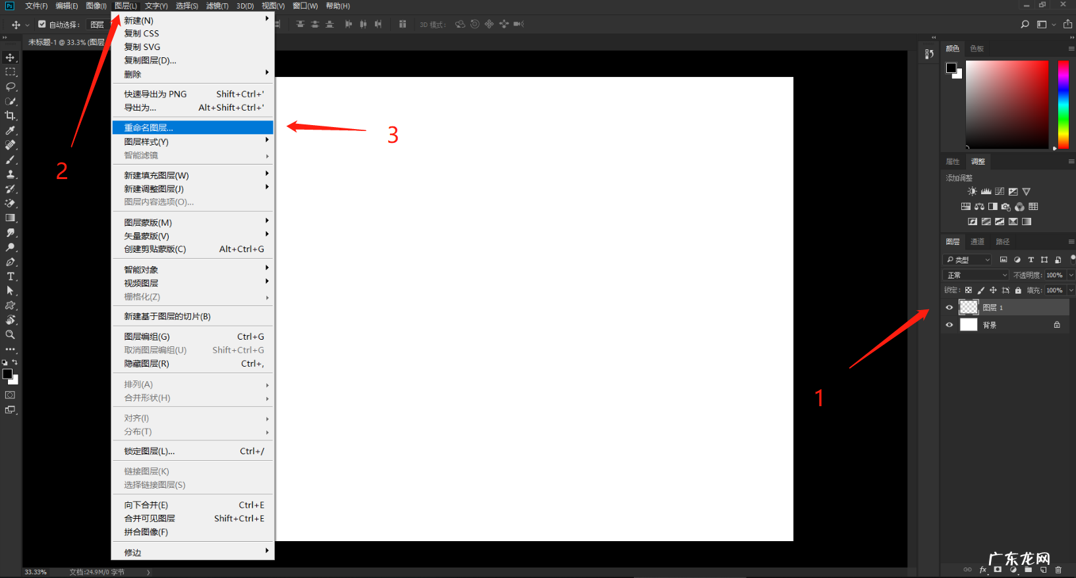The height and width of the screenshot is (578, 1076).
Task: Select the Crop tool
Action: (10, 116)
